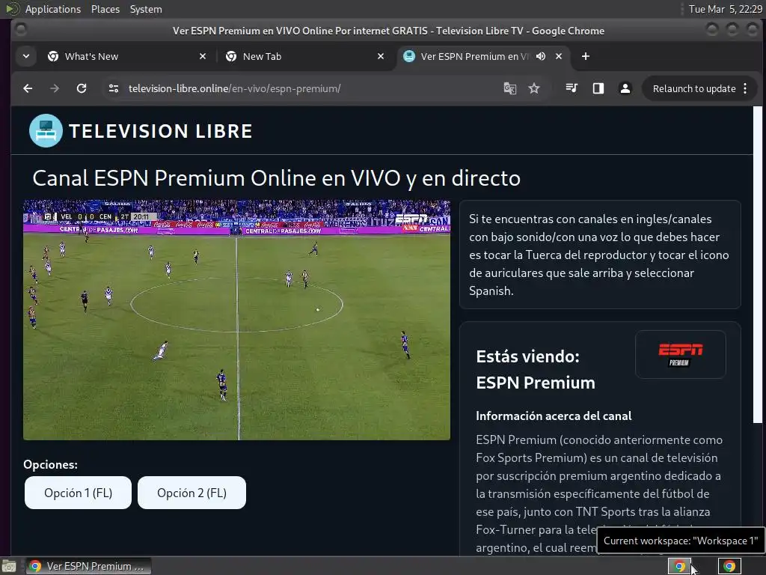Click the Opciones: label

[50, 464]
